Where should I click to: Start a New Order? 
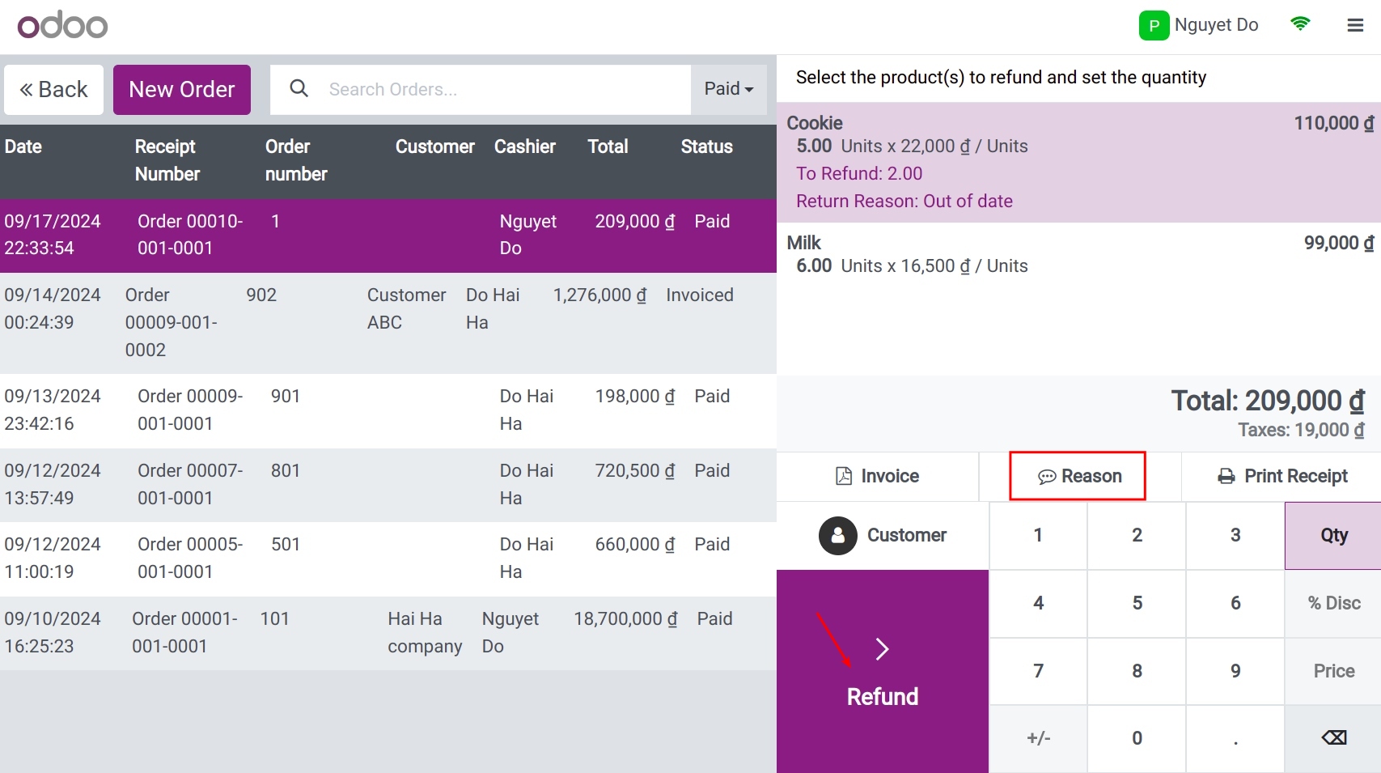(x=182, y=89)
